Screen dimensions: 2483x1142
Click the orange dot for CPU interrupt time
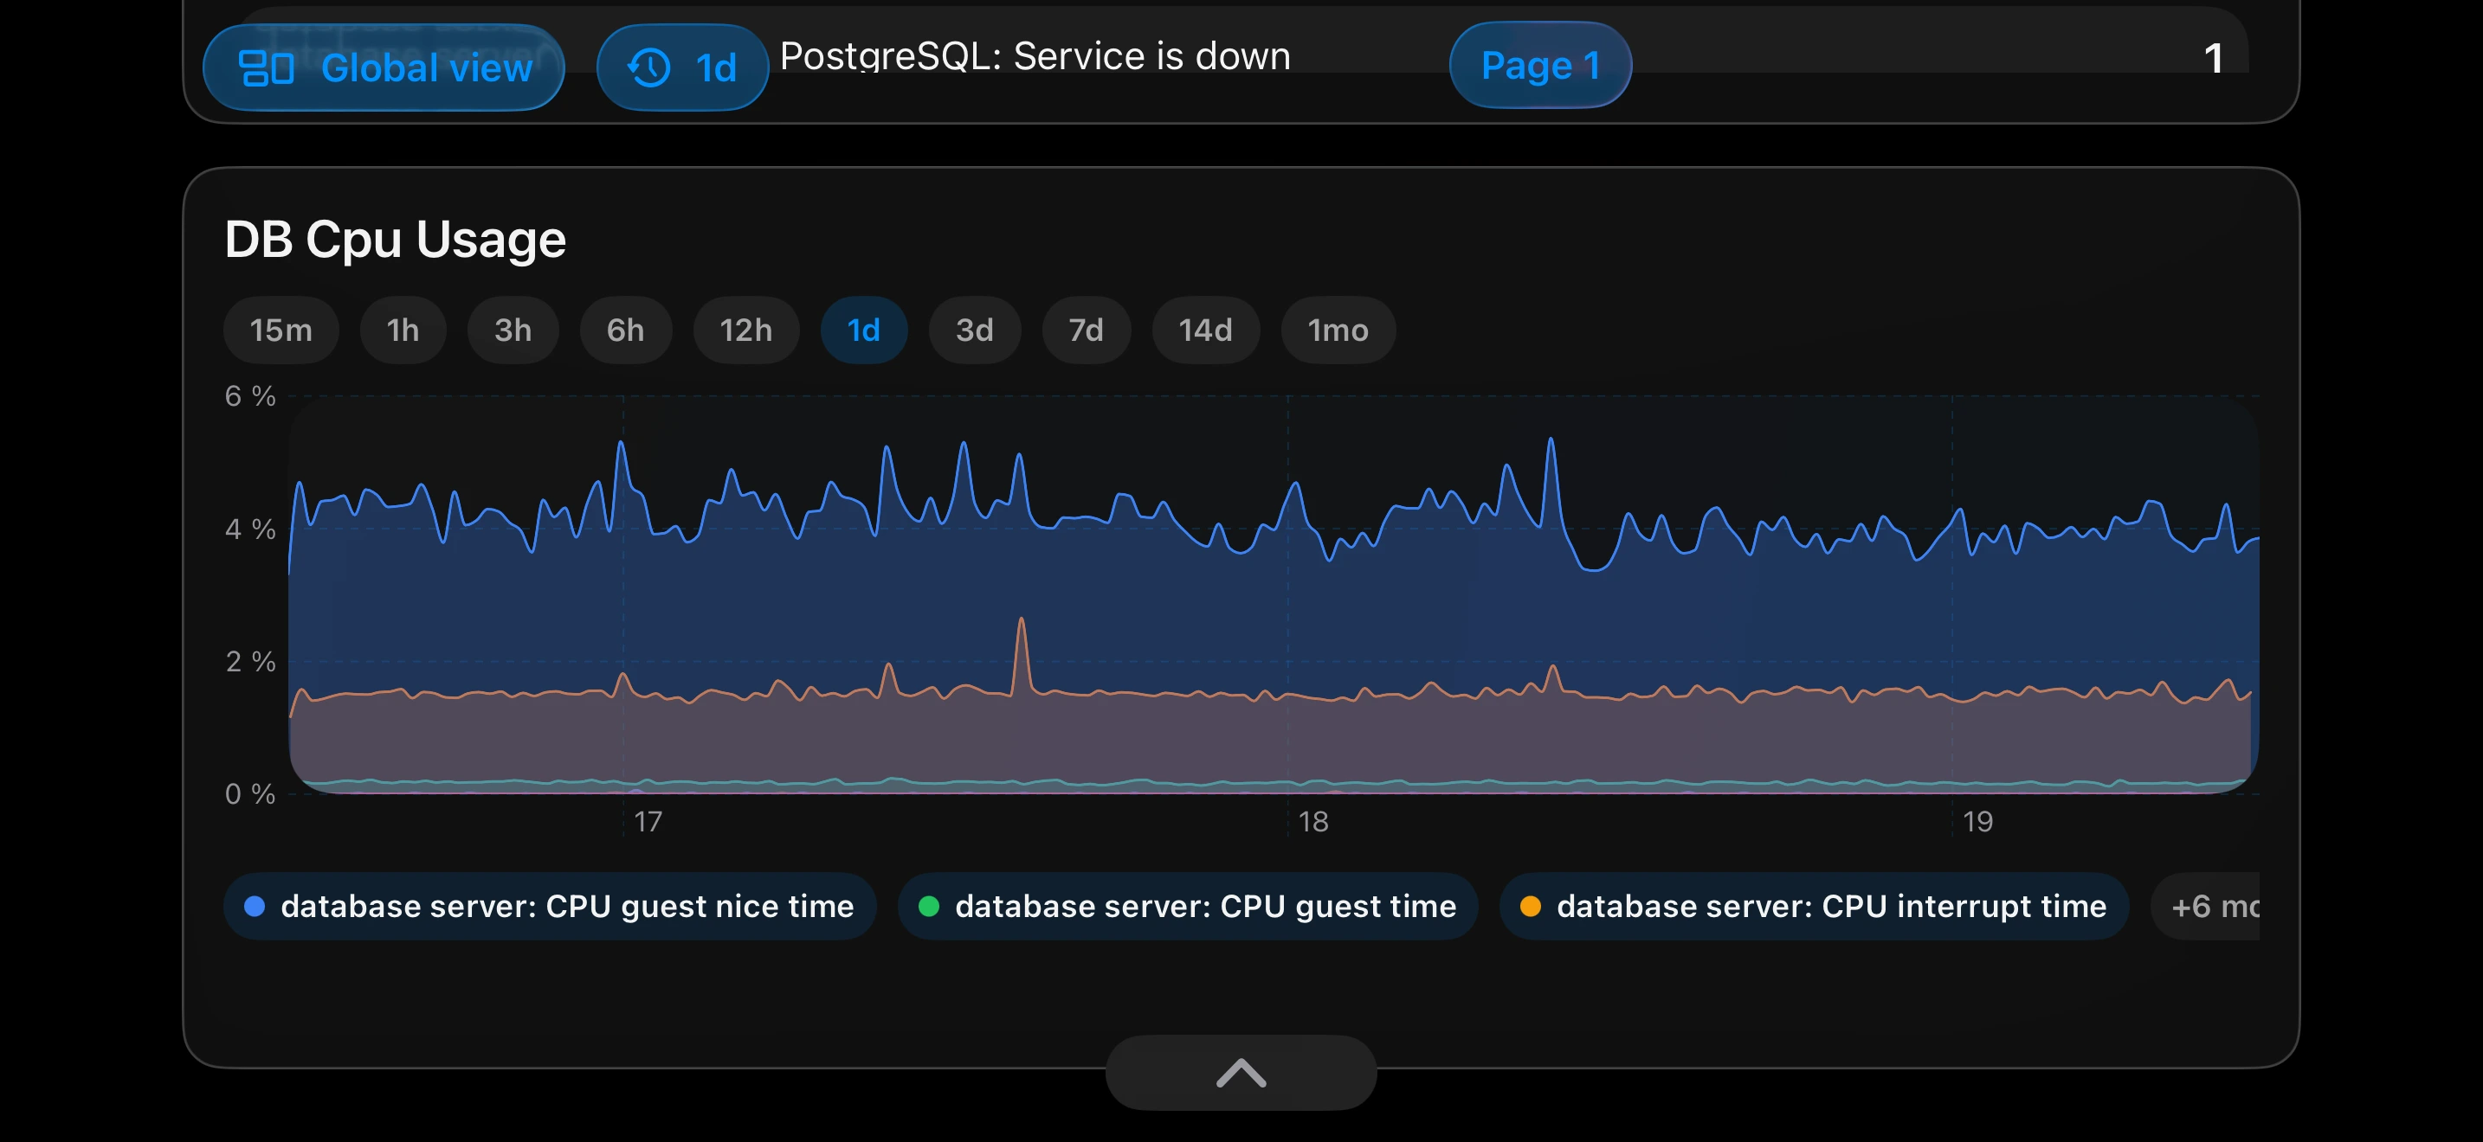[1531, 905]
